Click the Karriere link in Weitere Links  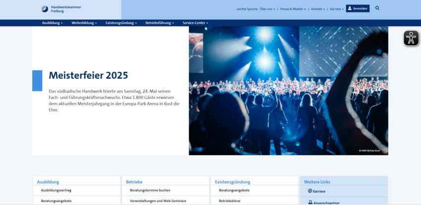pyautogui.click(x=319, y=191)
